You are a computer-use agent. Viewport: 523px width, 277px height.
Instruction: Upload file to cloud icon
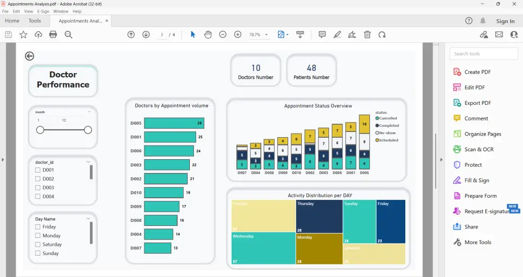(x=38, y=34)
